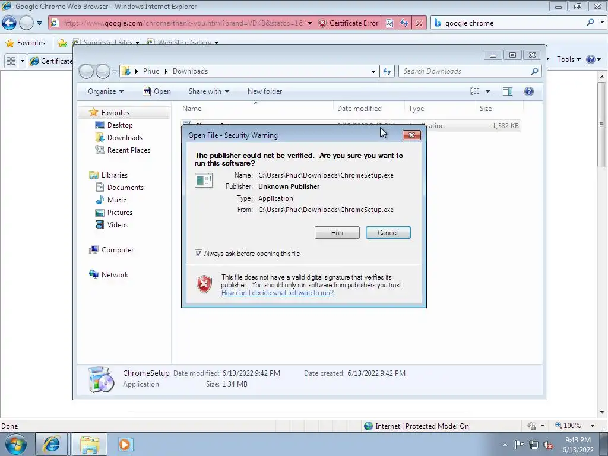Click Run in the Security Warning dialog

point(337,233)
